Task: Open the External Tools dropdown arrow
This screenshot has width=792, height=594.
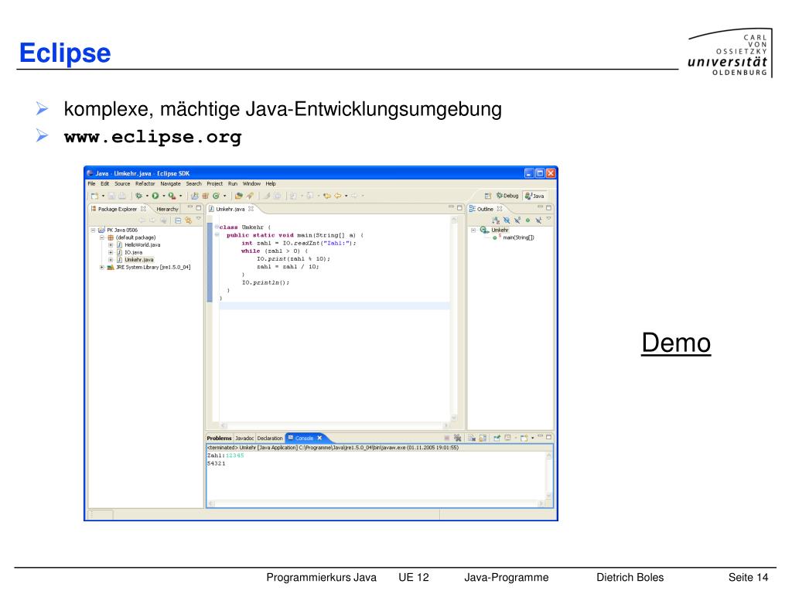Action: 180,196
